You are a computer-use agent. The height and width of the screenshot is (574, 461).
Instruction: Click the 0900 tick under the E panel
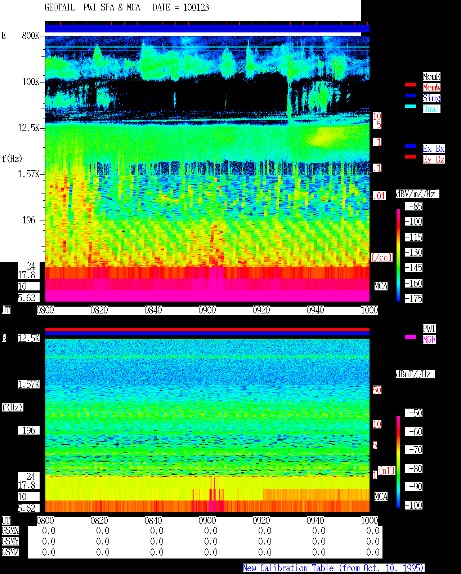[x=207, y=310]
